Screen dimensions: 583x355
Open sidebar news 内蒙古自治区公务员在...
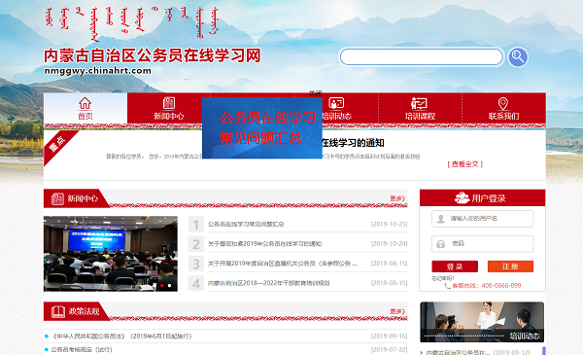pos(458,352)
